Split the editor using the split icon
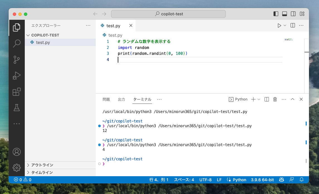The width and height of the screenshot is (319, 194). [292, 25]
